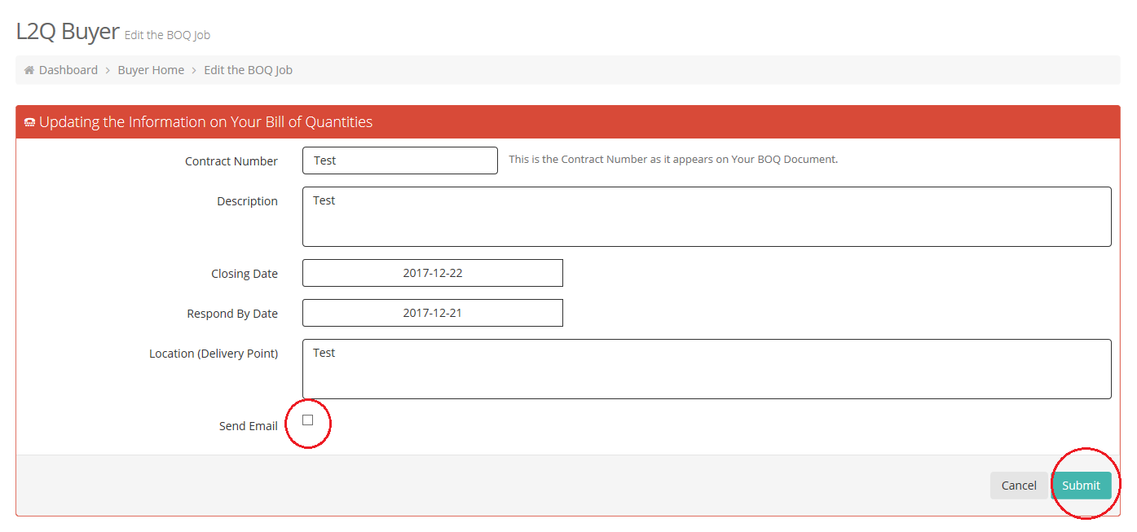Image resolution: width=1137 pixels, height=532 pixels.
Task: Open the Dashboard breadcrumb link
Action: click(x=68, y=70)
